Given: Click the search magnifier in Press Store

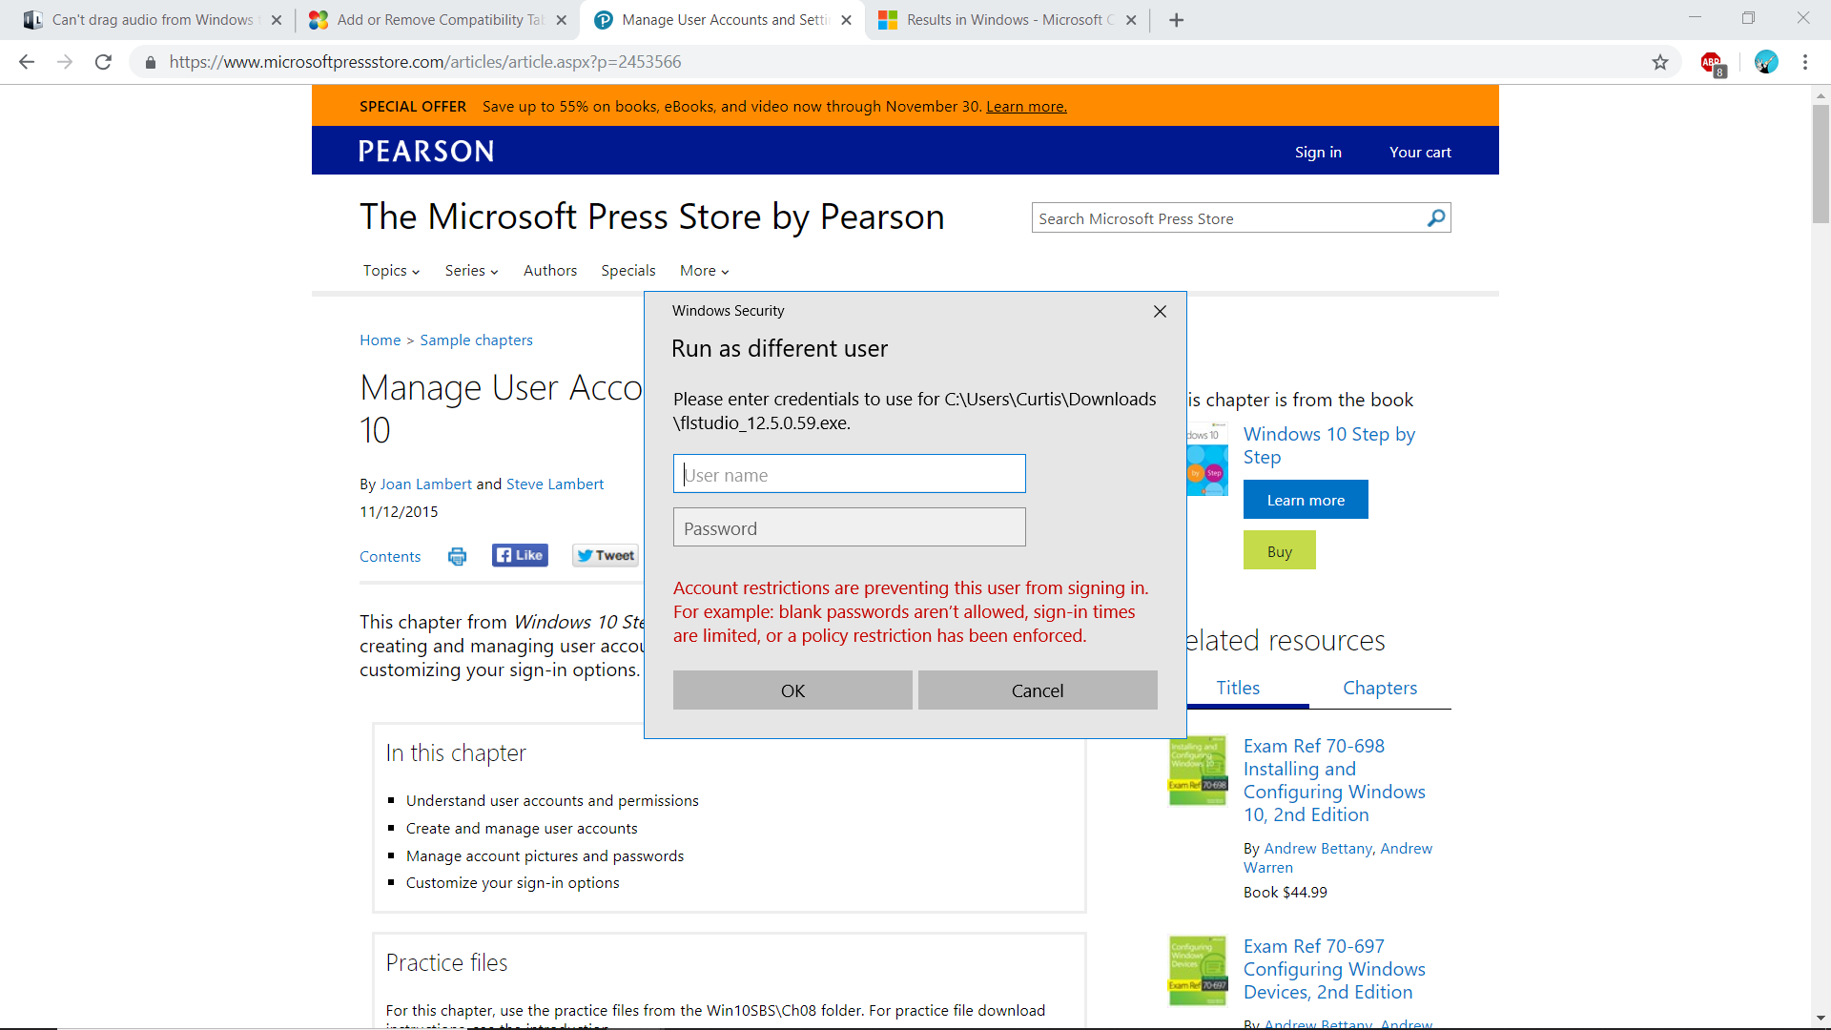Looking at the screenshot, I should (x=1436, y=218).
